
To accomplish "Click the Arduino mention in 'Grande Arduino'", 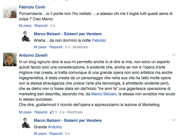I will tap(55, 127).
